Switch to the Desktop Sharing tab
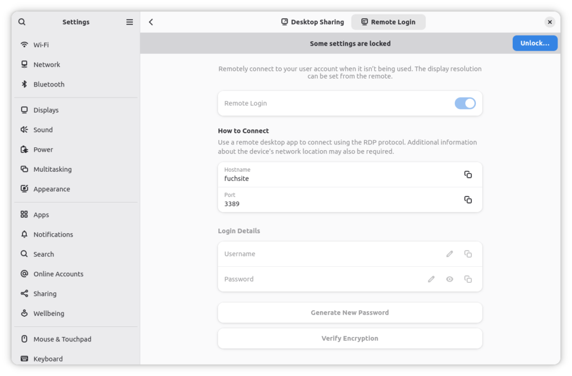 [313, 22]
